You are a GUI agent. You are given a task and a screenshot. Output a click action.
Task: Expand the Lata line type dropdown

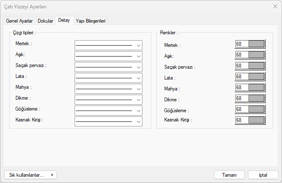[138, 78]
